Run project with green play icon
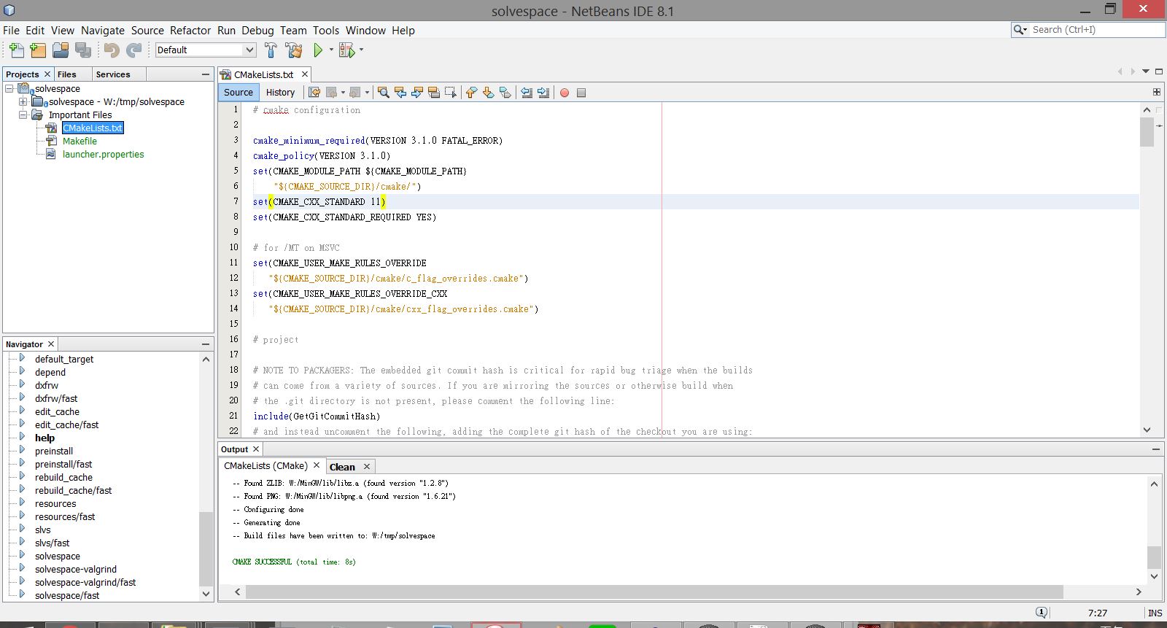Screen dimensions: 1167x628 coord(318,50)
